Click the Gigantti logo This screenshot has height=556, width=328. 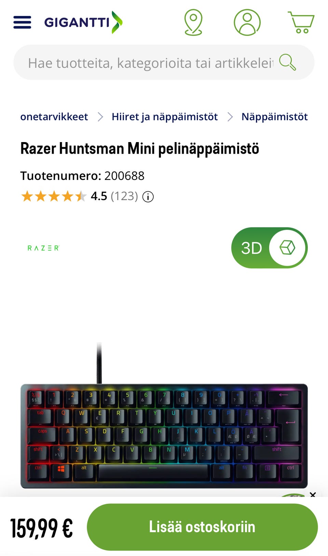[x=83, y=22]
